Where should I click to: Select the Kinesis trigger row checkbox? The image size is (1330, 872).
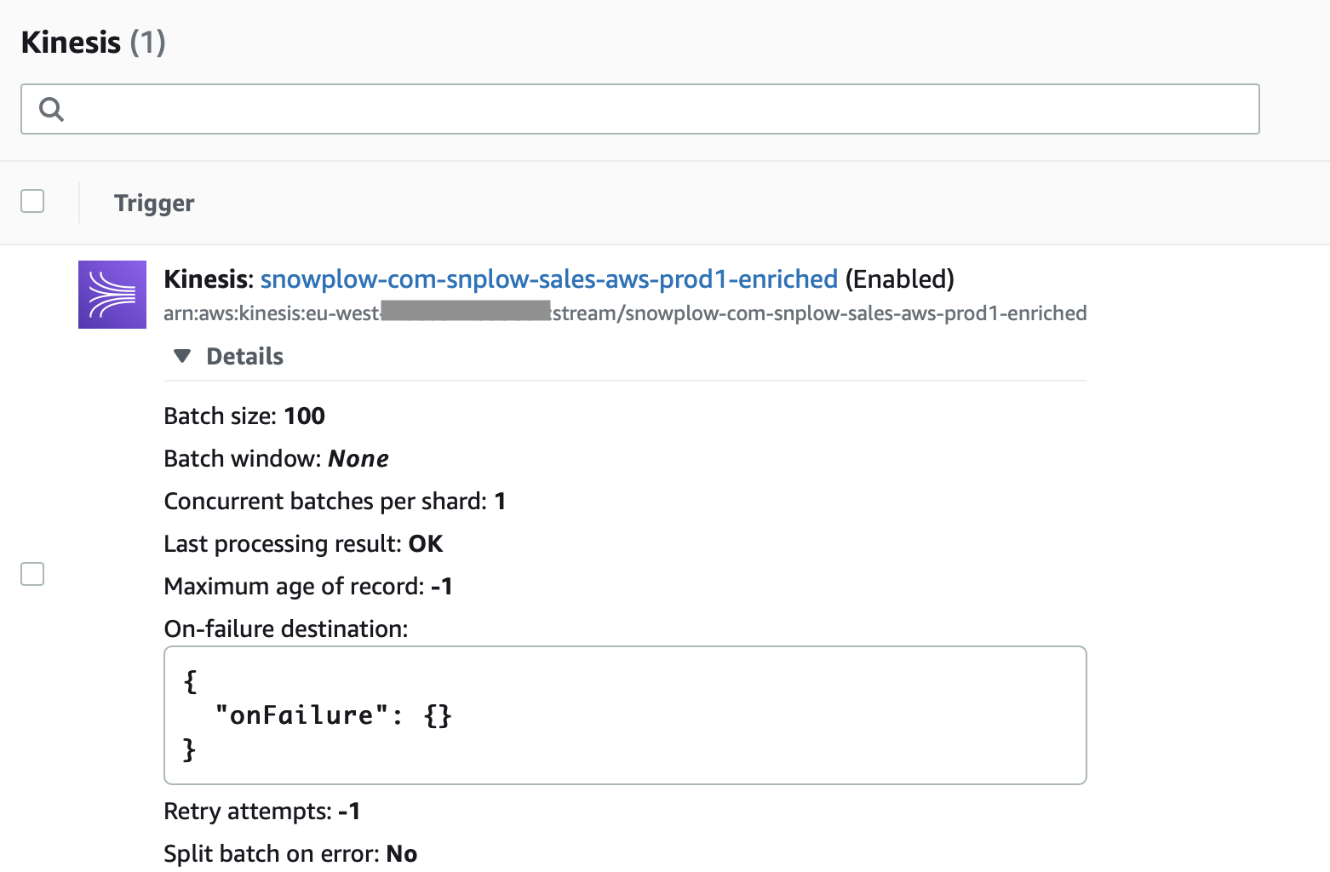tap(32, 574)
